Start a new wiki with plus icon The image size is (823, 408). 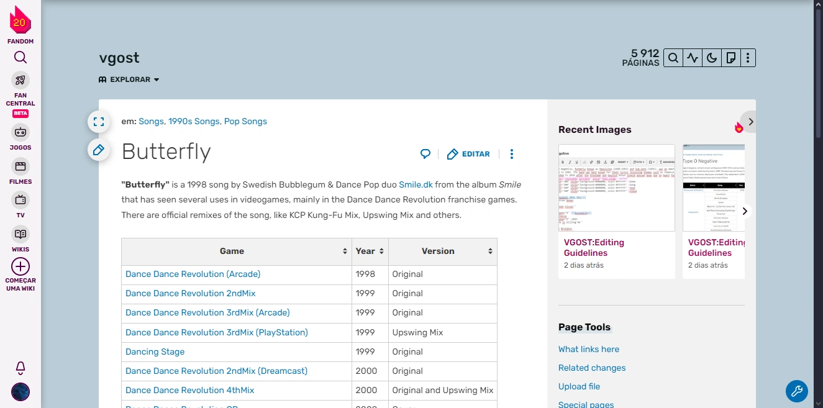click(x=20, y=267)
